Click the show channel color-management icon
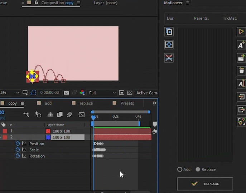This screenshot has width=246, height=193. point(82,93)
